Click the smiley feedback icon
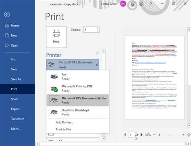 [133, 4]
